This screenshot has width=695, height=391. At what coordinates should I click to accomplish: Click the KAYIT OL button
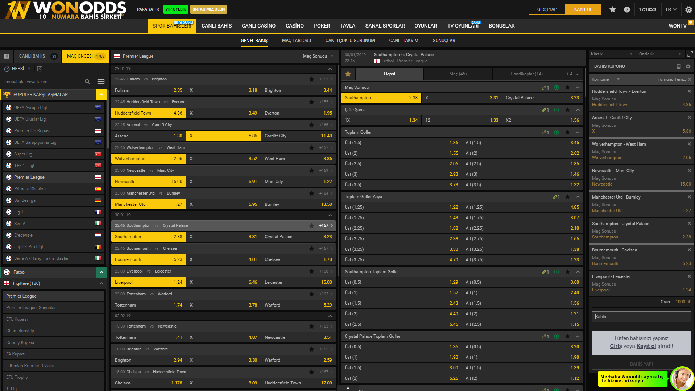coord(583,9)
